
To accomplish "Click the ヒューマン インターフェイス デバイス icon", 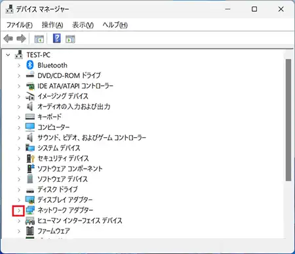I will (30, 221).
